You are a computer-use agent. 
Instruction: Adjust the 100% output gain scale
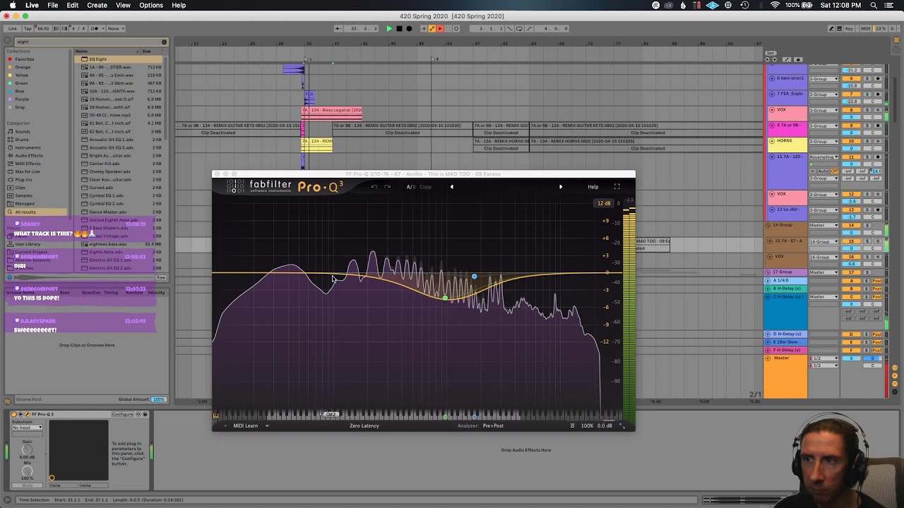(587, 425)
